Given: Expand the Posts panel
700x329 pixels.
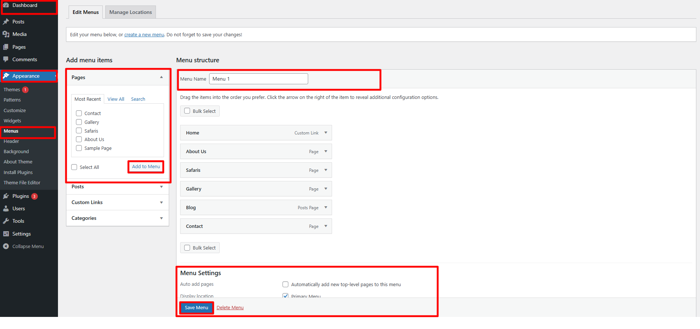Looking at the screenshot, I should 117,187.
